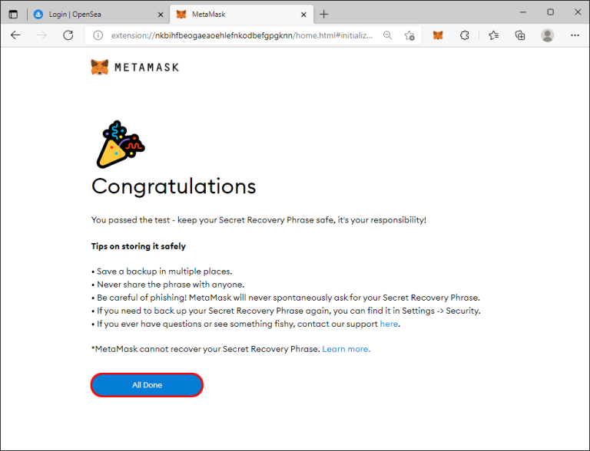Open browser Settings and more menu
Viewport: 590px width, 451px height.
[x=574, y=35]
